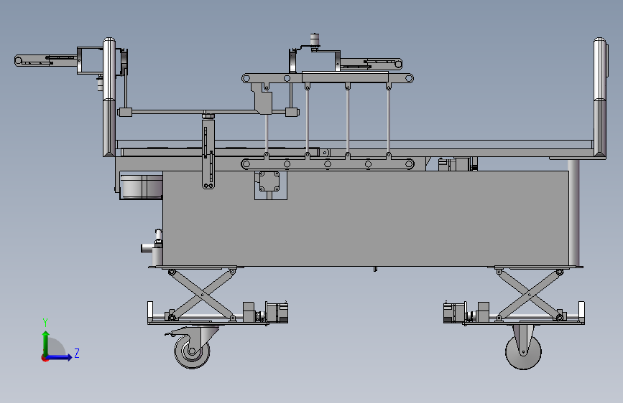
Task: Select the square stepper motor below lower rail
Action: point(269,181)
